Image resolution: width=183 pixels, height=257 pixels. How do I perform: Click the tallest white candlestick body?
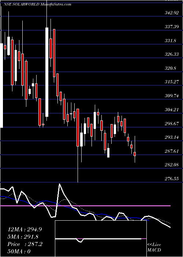tap(47, 72)
